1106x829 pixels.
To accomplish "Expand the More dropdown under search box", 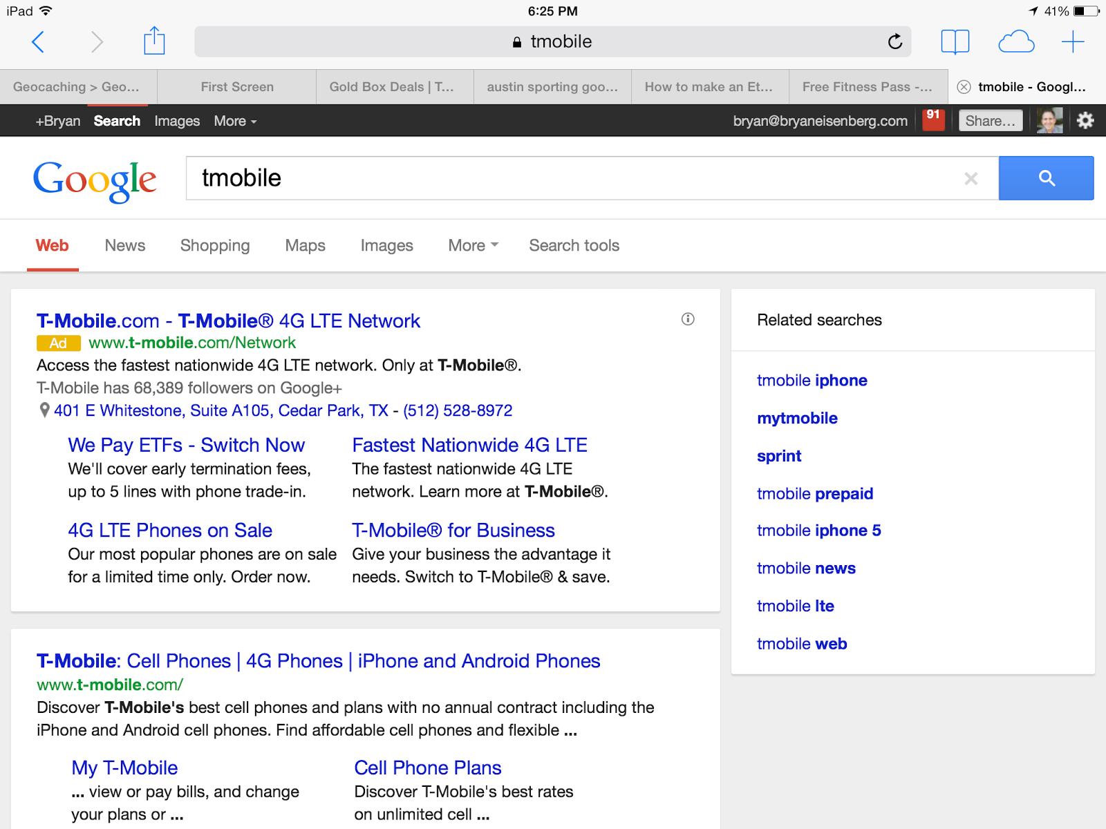I will [x=473, y=246].
